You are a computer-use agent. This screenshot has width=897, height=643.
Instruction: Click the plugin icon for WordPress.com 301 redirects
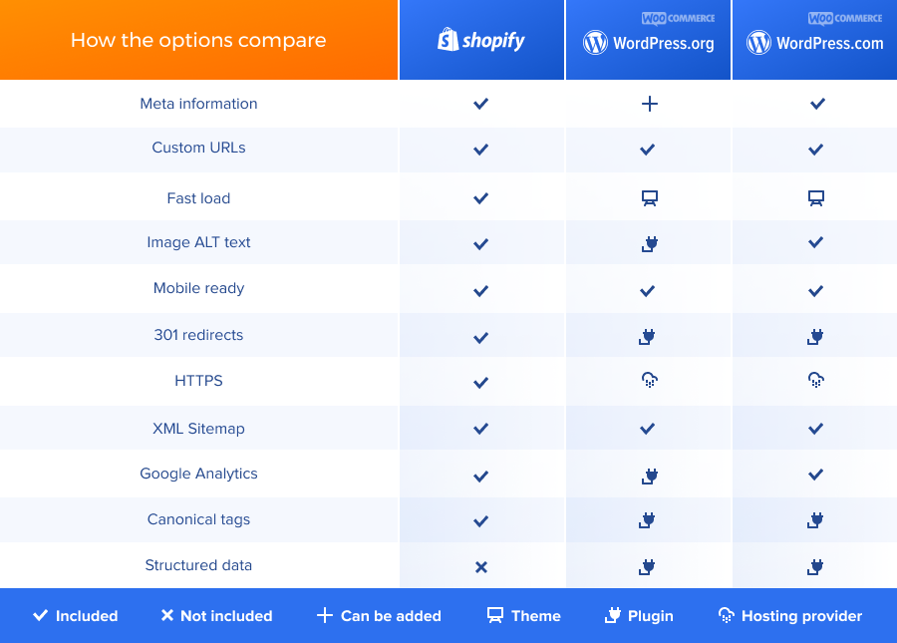click(815, 336)
